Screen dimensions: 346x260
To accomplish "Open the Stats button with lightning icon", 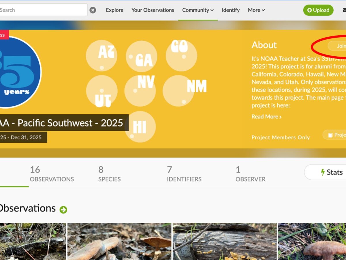I will pyautogui.click(x=325, y=172).
